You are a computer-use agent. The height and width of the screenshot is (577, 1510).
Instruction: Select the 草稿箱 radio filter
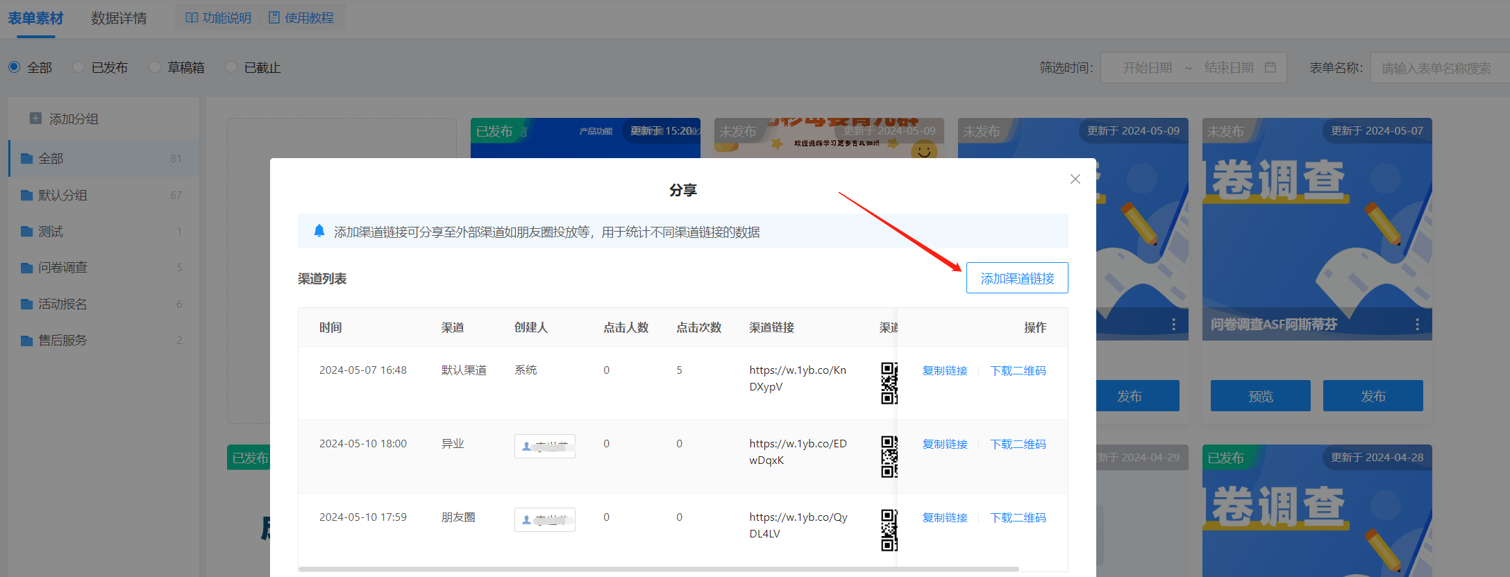[154, 67]
